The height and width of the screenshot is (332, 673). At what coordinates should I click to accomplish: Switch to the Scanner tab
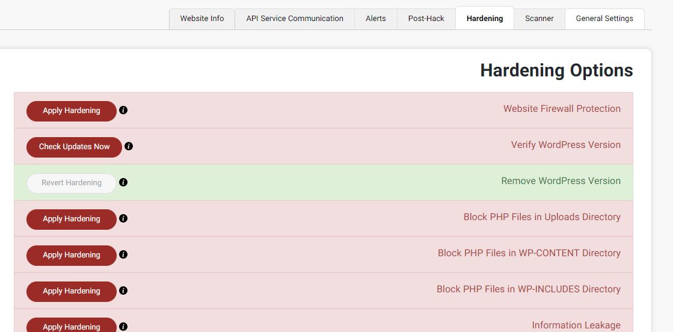[539, 19]
